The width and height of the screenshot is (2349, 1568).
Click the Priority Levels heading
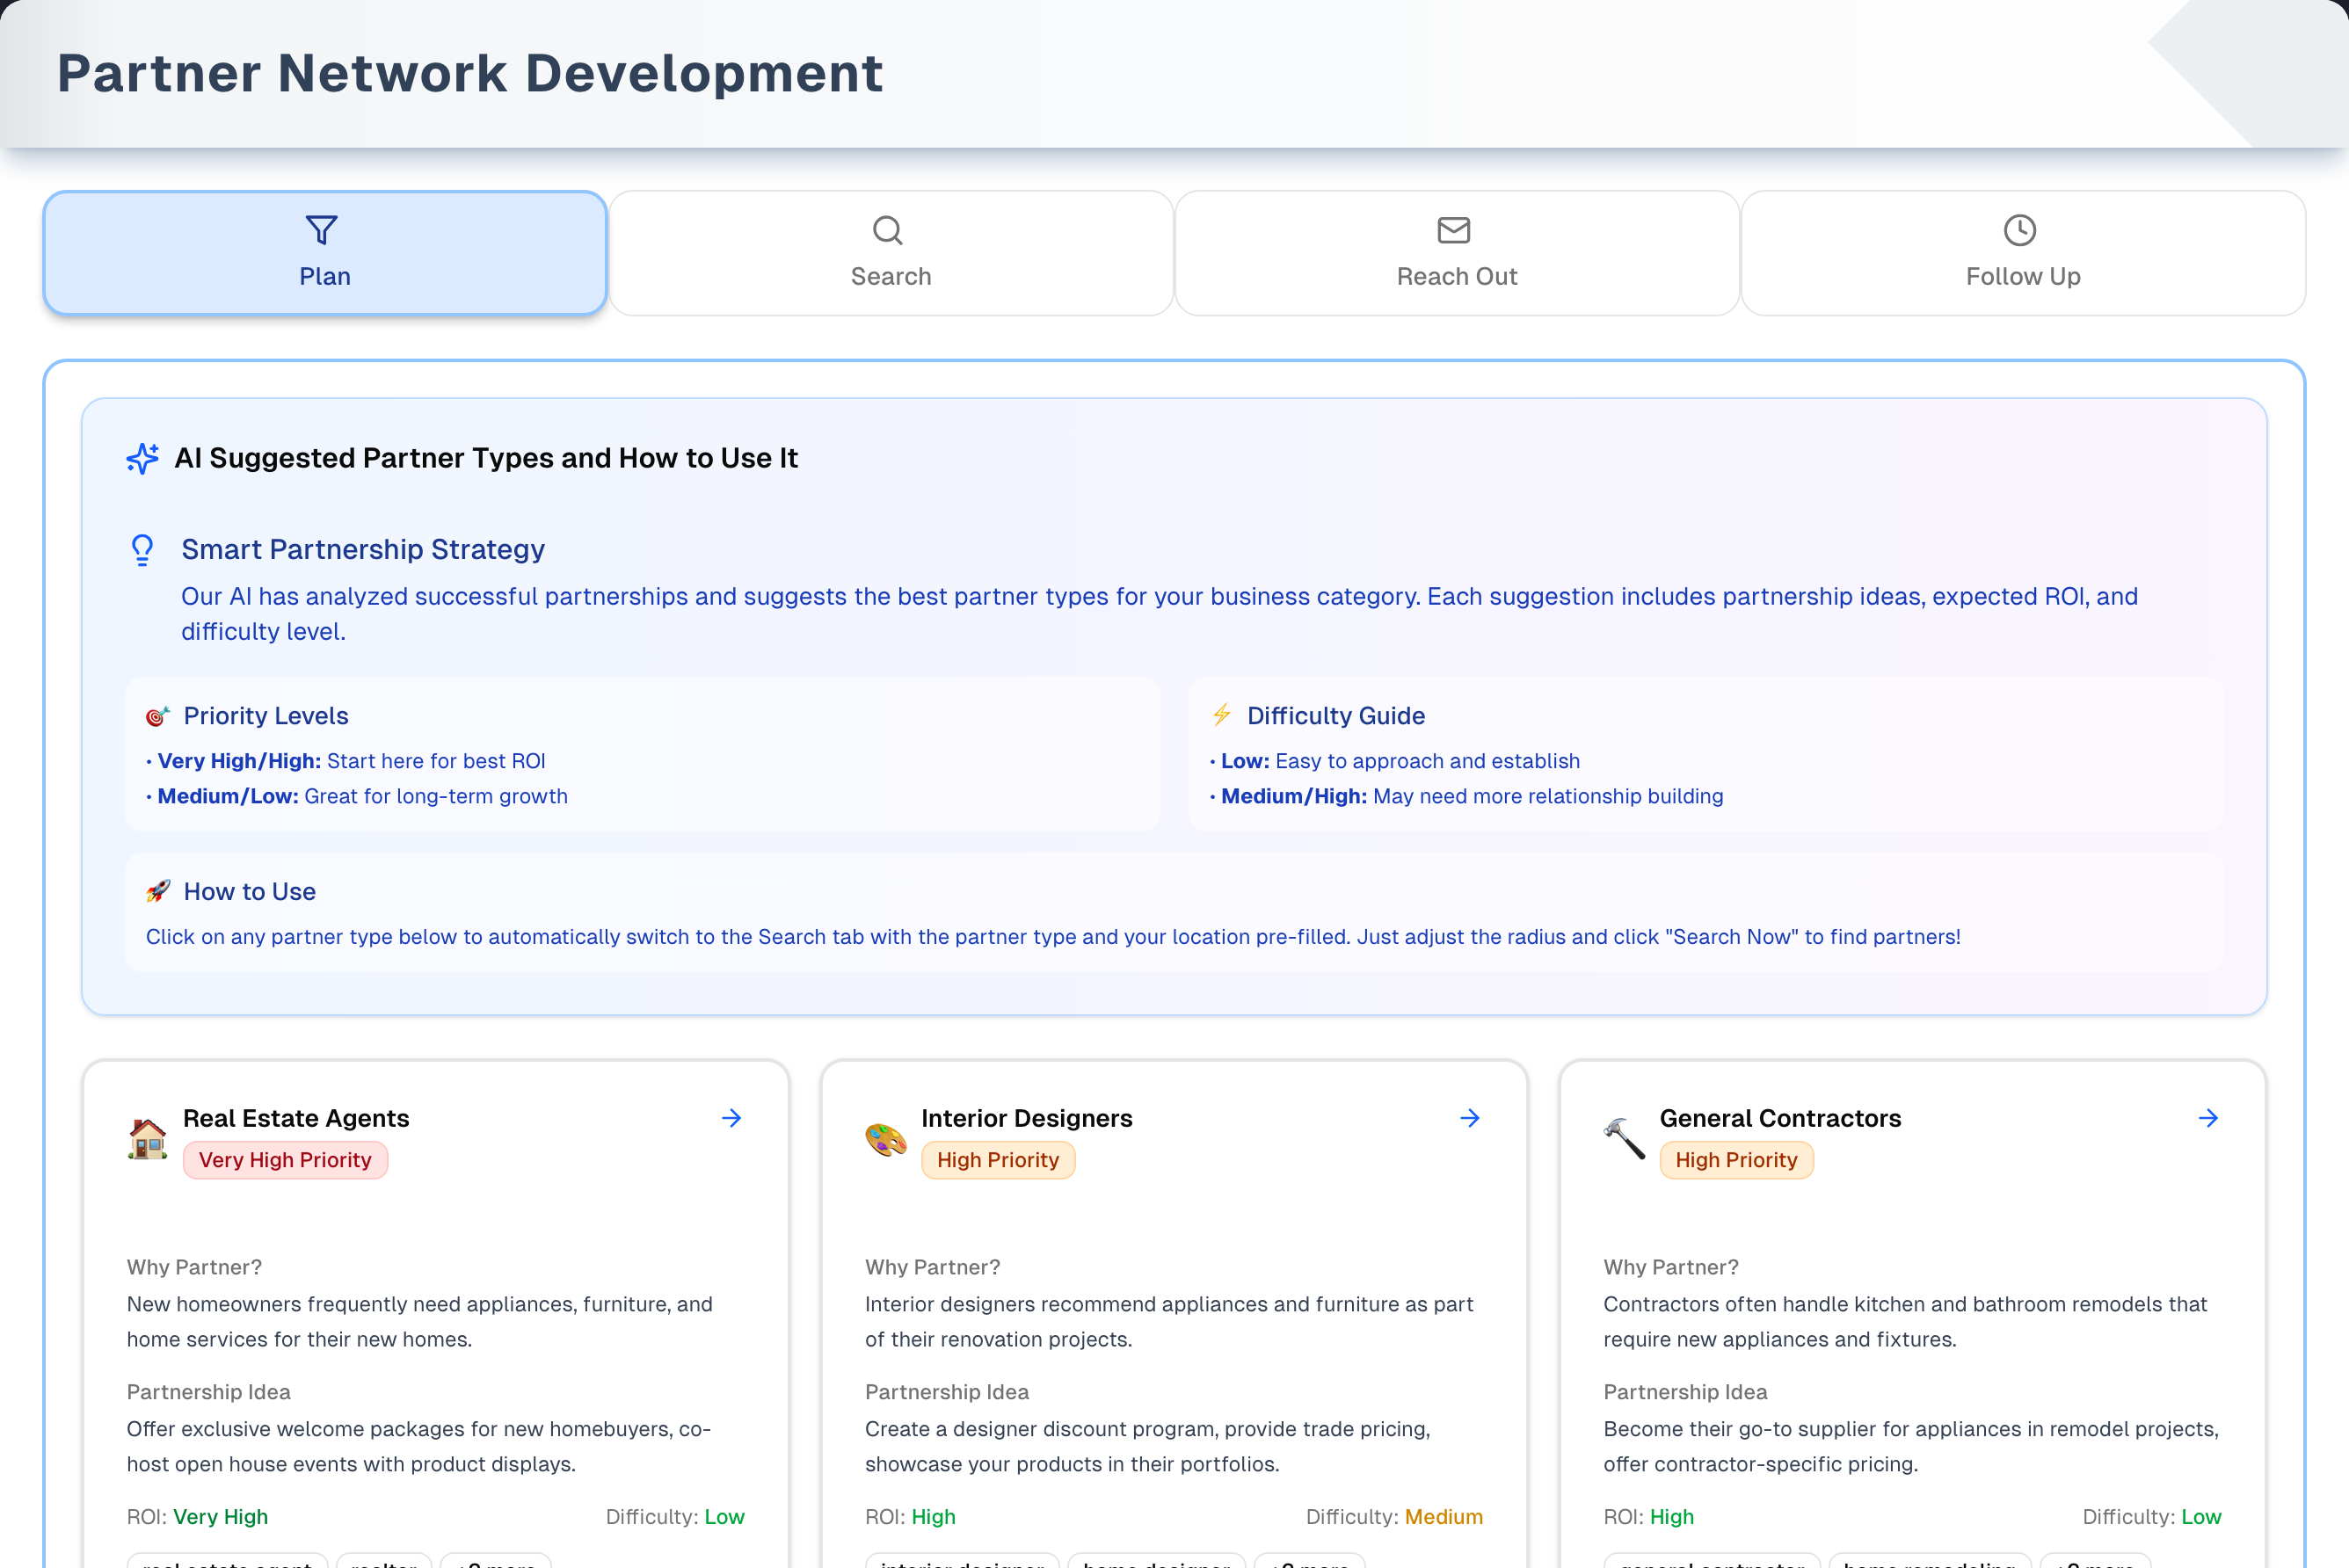pyautogui.click(x=266, y=716)
